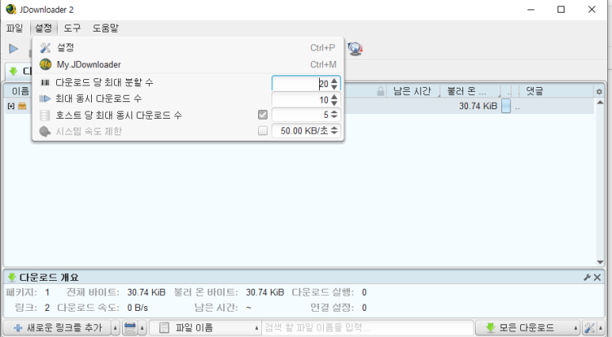Uncheck 호스트 당 최대 동시 다운로드 수 checkbox

coord(263,115)
